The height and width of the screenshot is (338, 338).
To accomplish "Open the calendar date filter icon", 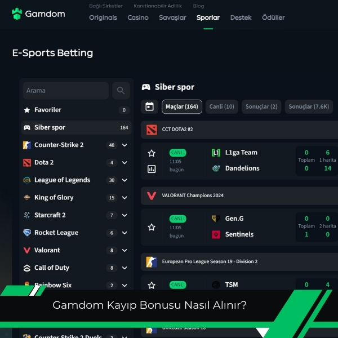I will (x=149, y=106).
